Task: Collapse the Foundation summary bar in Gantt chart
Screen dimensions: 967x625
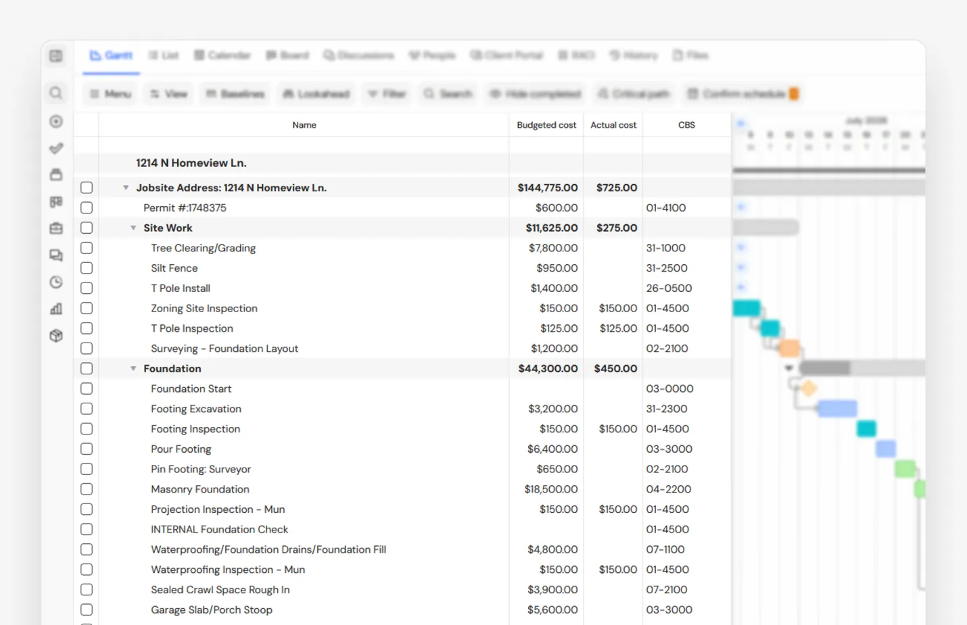Action: coord(788,368)
